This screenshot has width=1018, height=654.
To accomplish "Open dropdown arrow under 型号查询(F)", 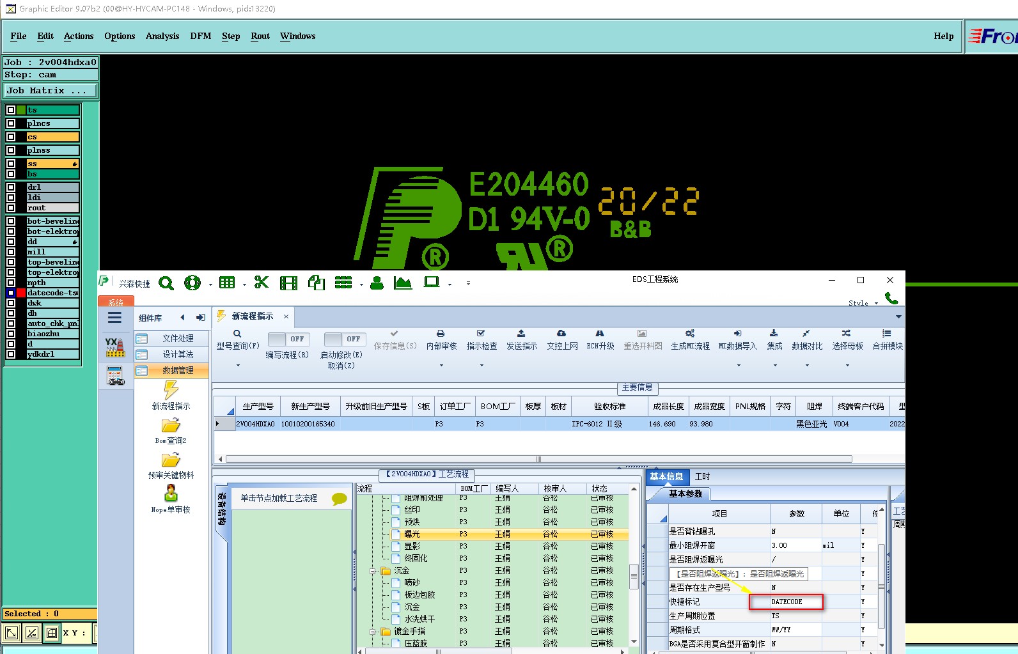I will coord(238,366).
